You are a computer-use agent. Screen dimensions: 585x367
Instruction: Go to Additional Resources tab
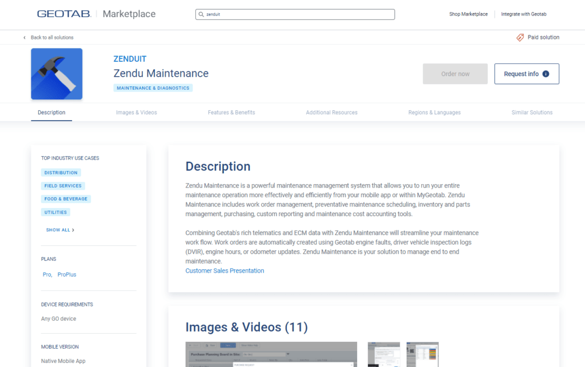coord(331,113)
